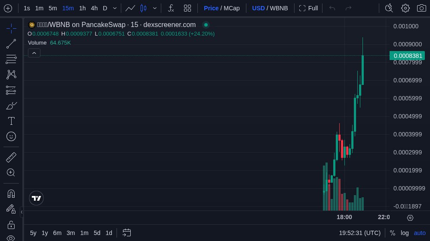The height and width of the screenshot is (241, 430).
Task: Choose the text annotation tool
Action: pyautogui.click(x=11, y=121)
